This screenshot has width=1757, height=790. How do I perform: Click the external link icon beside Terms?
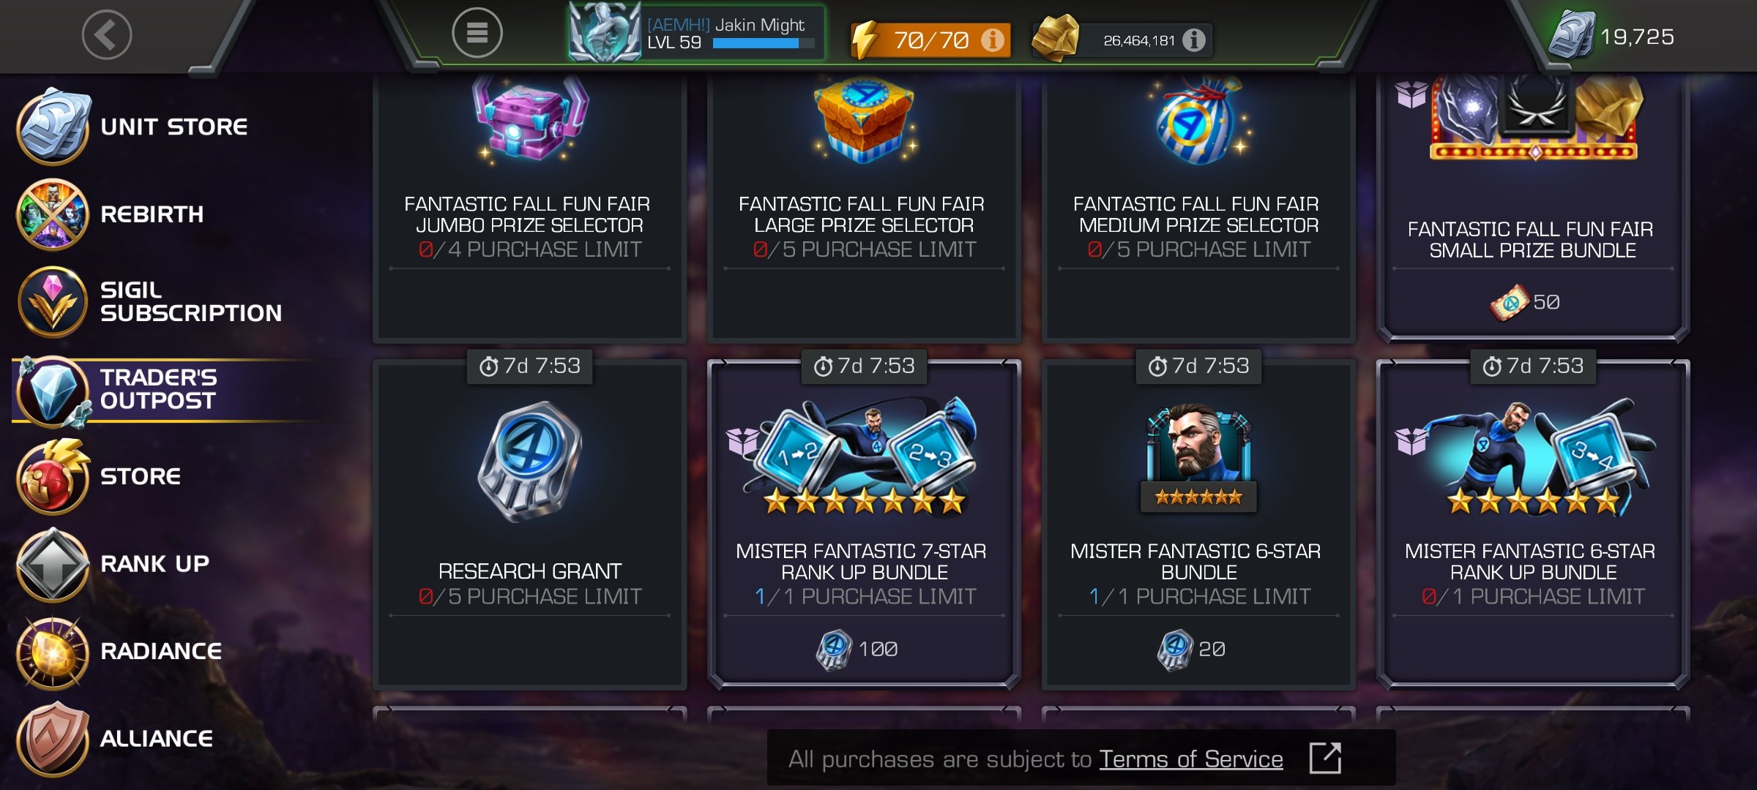click(x=1325, y=758)
